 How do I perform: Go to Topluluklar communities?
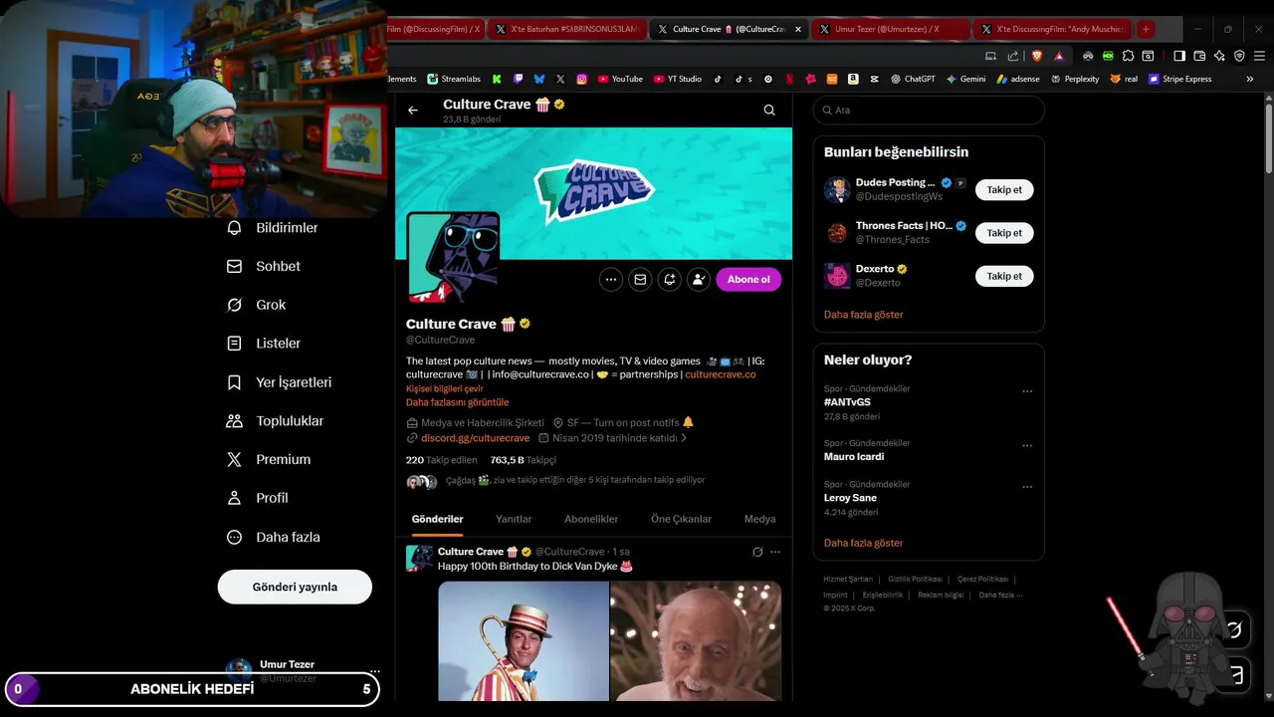tap(276, 421)
